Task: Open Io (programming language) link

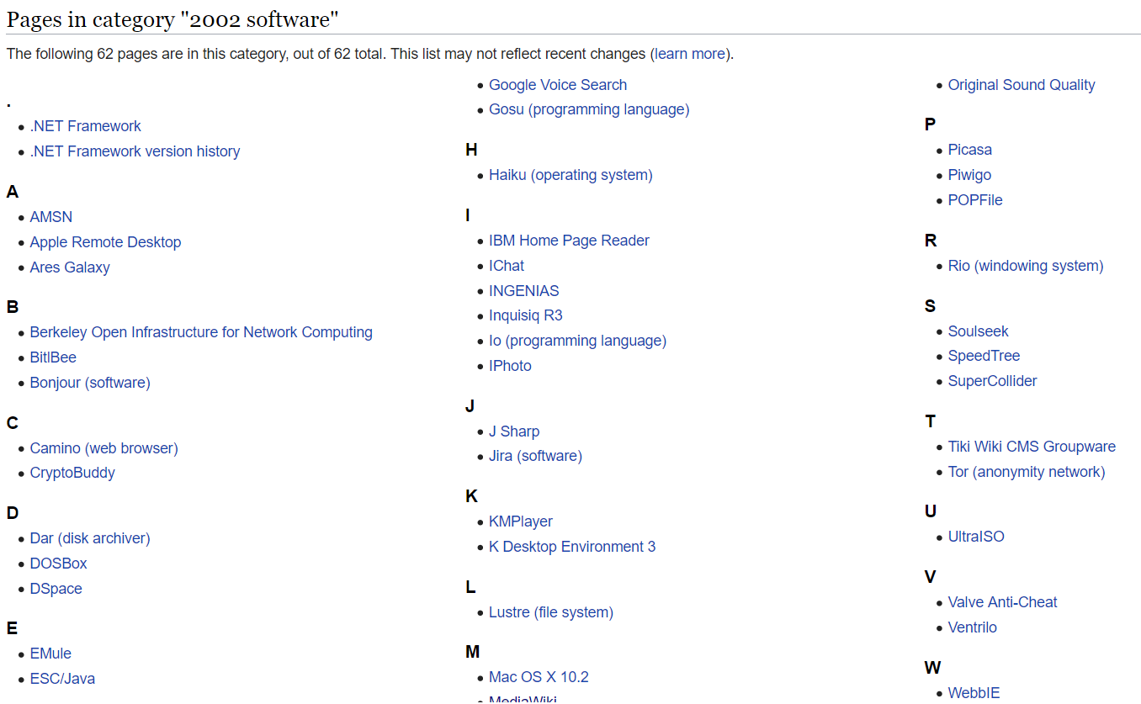Action: [x=577, y=341]
